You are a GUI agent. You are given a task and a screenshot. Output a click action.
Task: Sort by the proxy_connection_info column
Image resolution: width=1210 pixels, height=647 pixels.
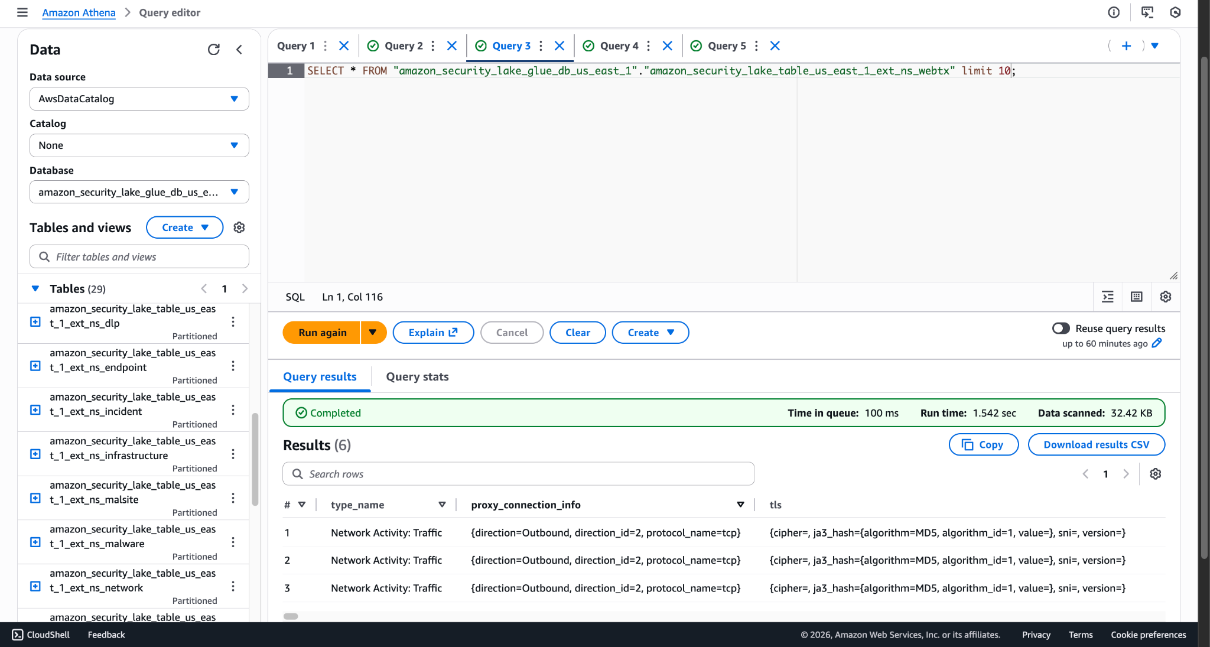pyautogui.click(x=740, y=505)
